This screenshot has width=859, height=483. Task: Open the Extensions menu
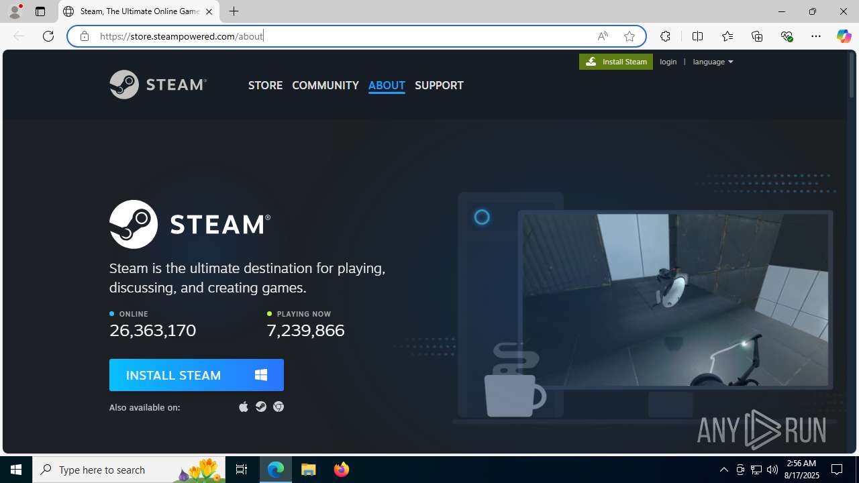[665, 36]
